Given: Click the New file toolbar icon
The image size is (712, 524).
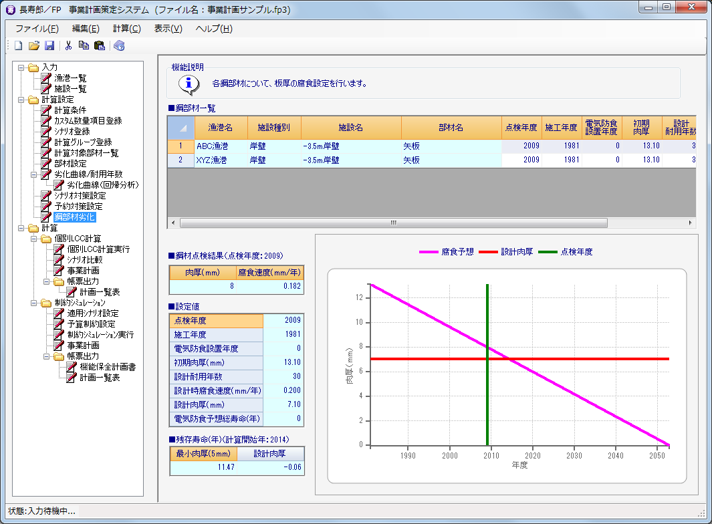Looking at the screenshot, I should coord(19,45).
